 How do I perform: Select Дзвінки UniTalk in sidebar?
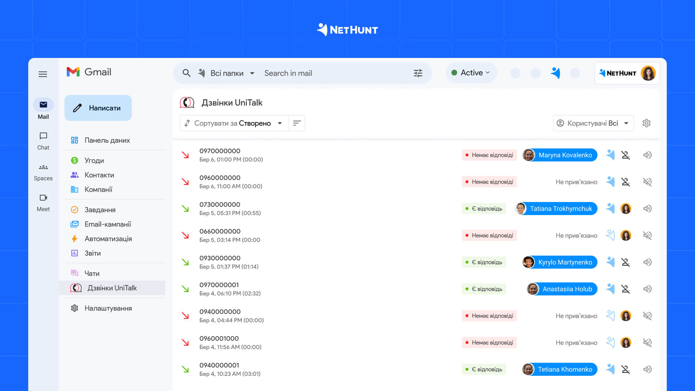pos(112,288)
